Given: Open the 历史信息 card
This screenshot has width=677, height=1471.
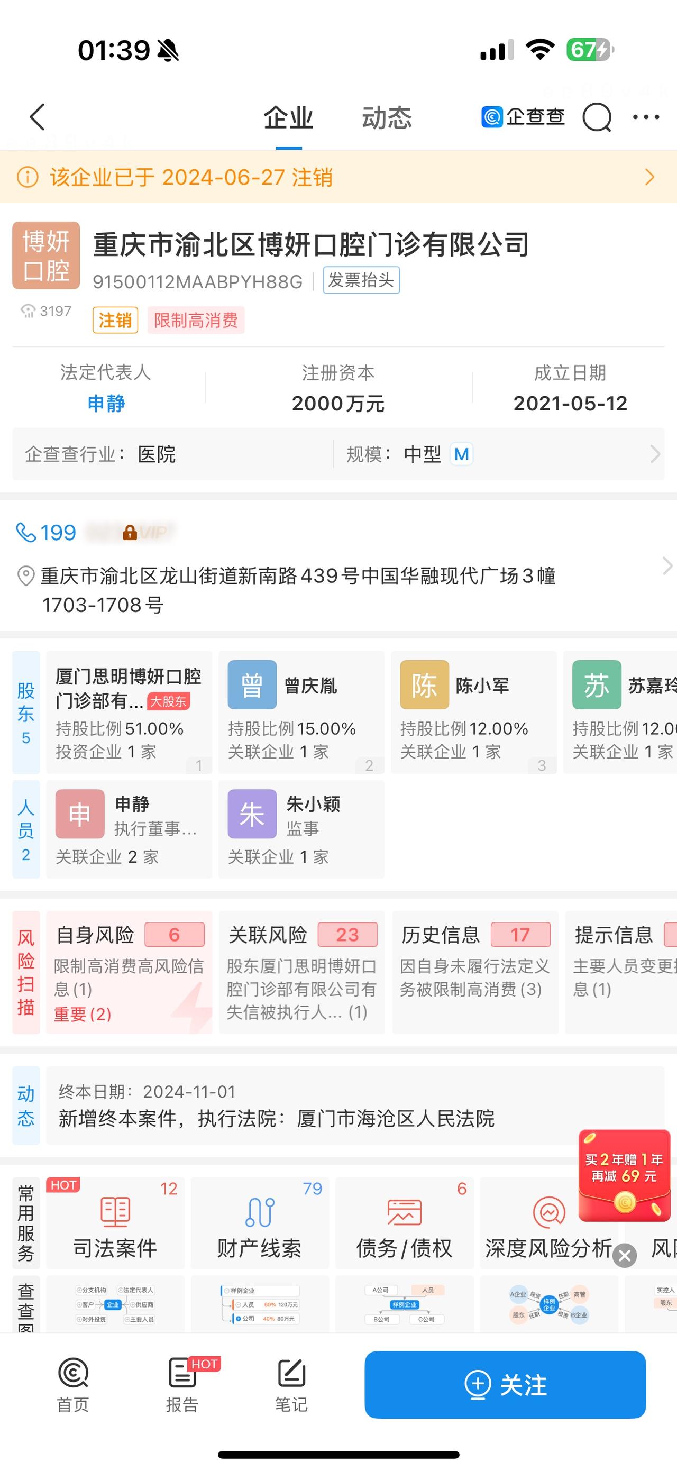Looking at the screenshot, I should pyautogui.click(x=475, y=972).
